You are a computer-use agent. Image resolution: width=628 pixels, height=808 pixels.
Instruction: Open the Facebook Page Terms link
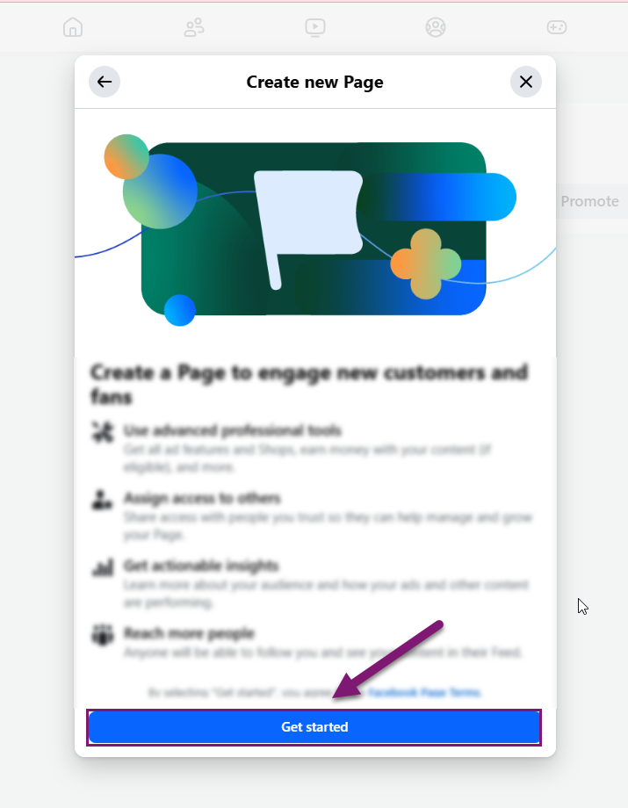click(x=425, y=692)
